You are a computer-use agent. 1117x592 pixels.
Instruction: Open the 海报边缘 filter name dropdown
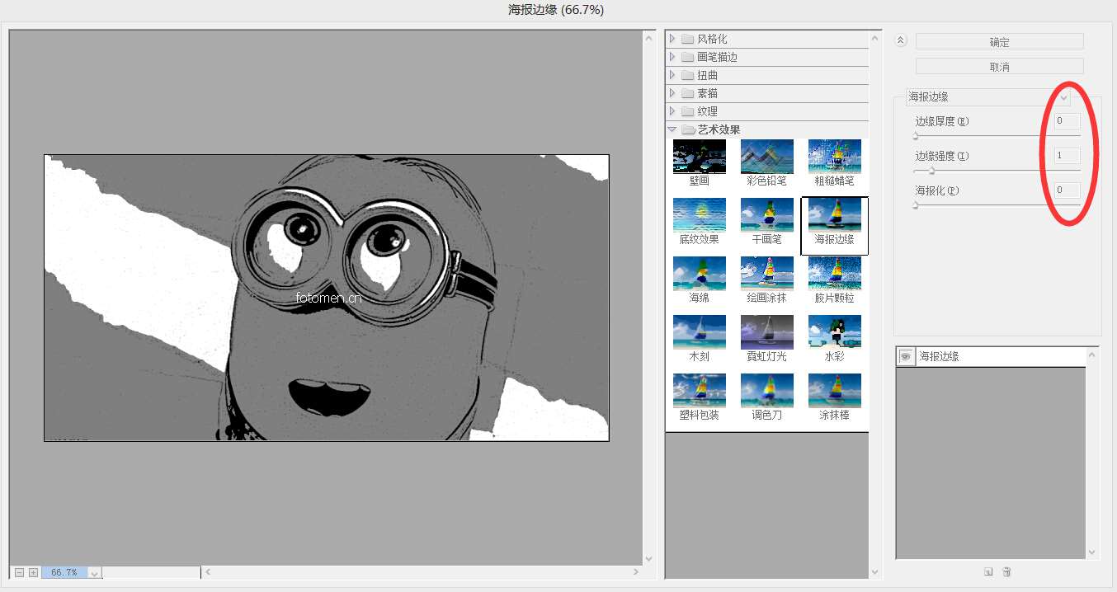click(x=1064, y=97)
